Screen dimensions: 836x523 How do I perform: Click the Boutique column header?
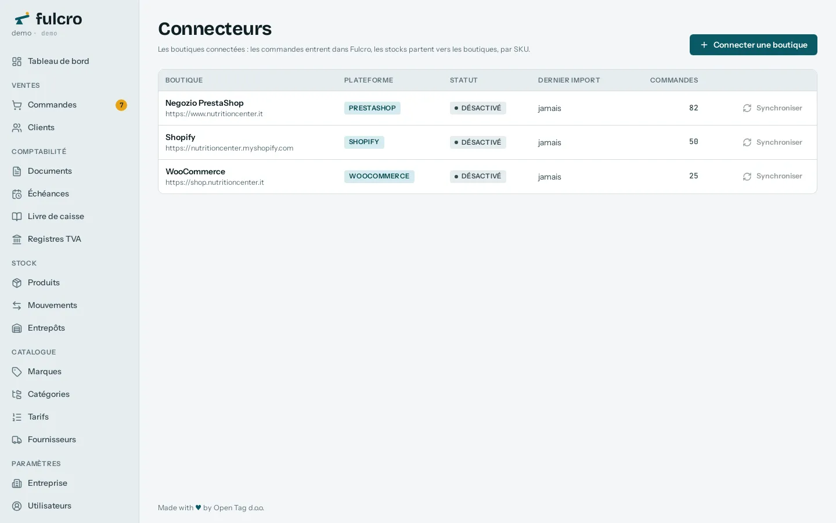(184, 80)
